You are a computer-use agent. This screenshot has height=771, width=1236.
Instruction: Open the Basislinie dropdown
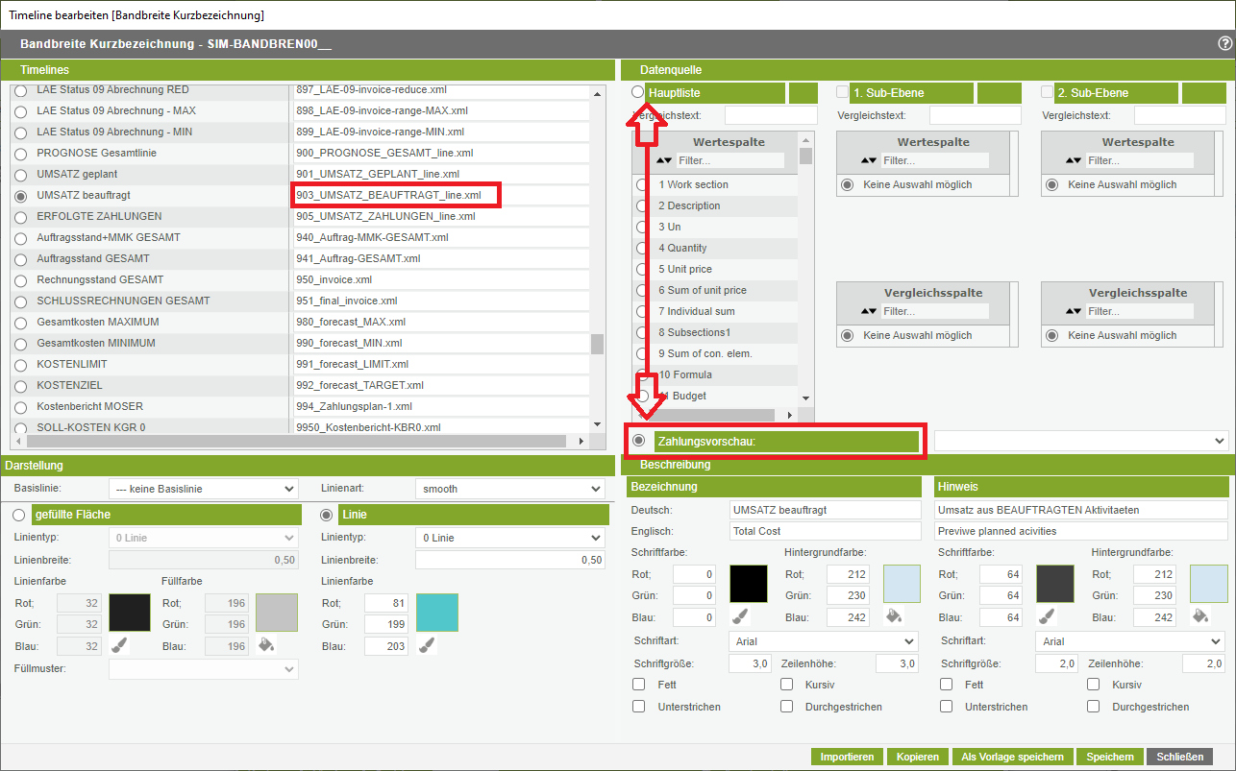203,489
